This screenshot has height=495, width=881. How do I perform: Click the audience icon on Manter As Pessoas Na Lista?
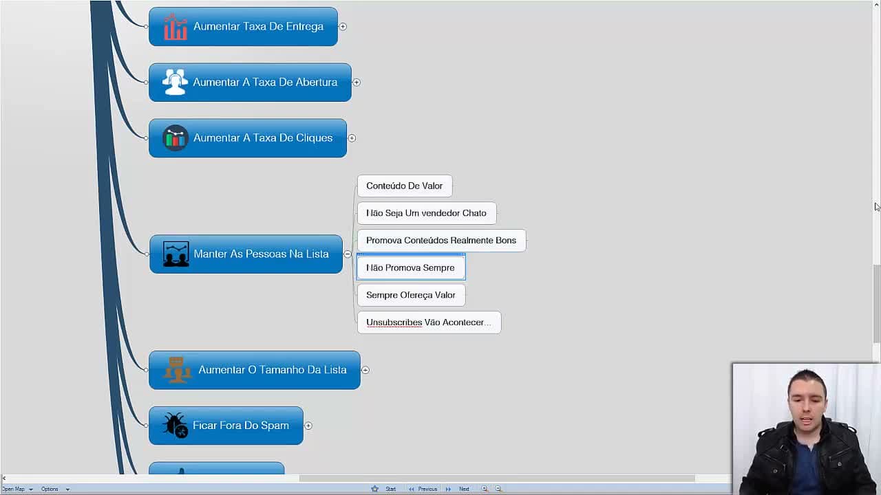click(176, 254)
